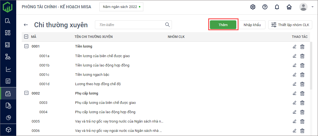Go to the home page icon

click(289, 7)
